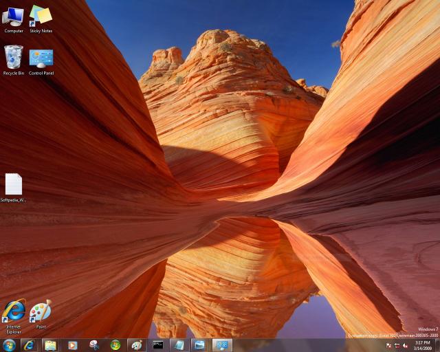This screenshot has width=440, height=352.
Task: Open Windows Media Center from taskbar
Action: pos(115,345)
